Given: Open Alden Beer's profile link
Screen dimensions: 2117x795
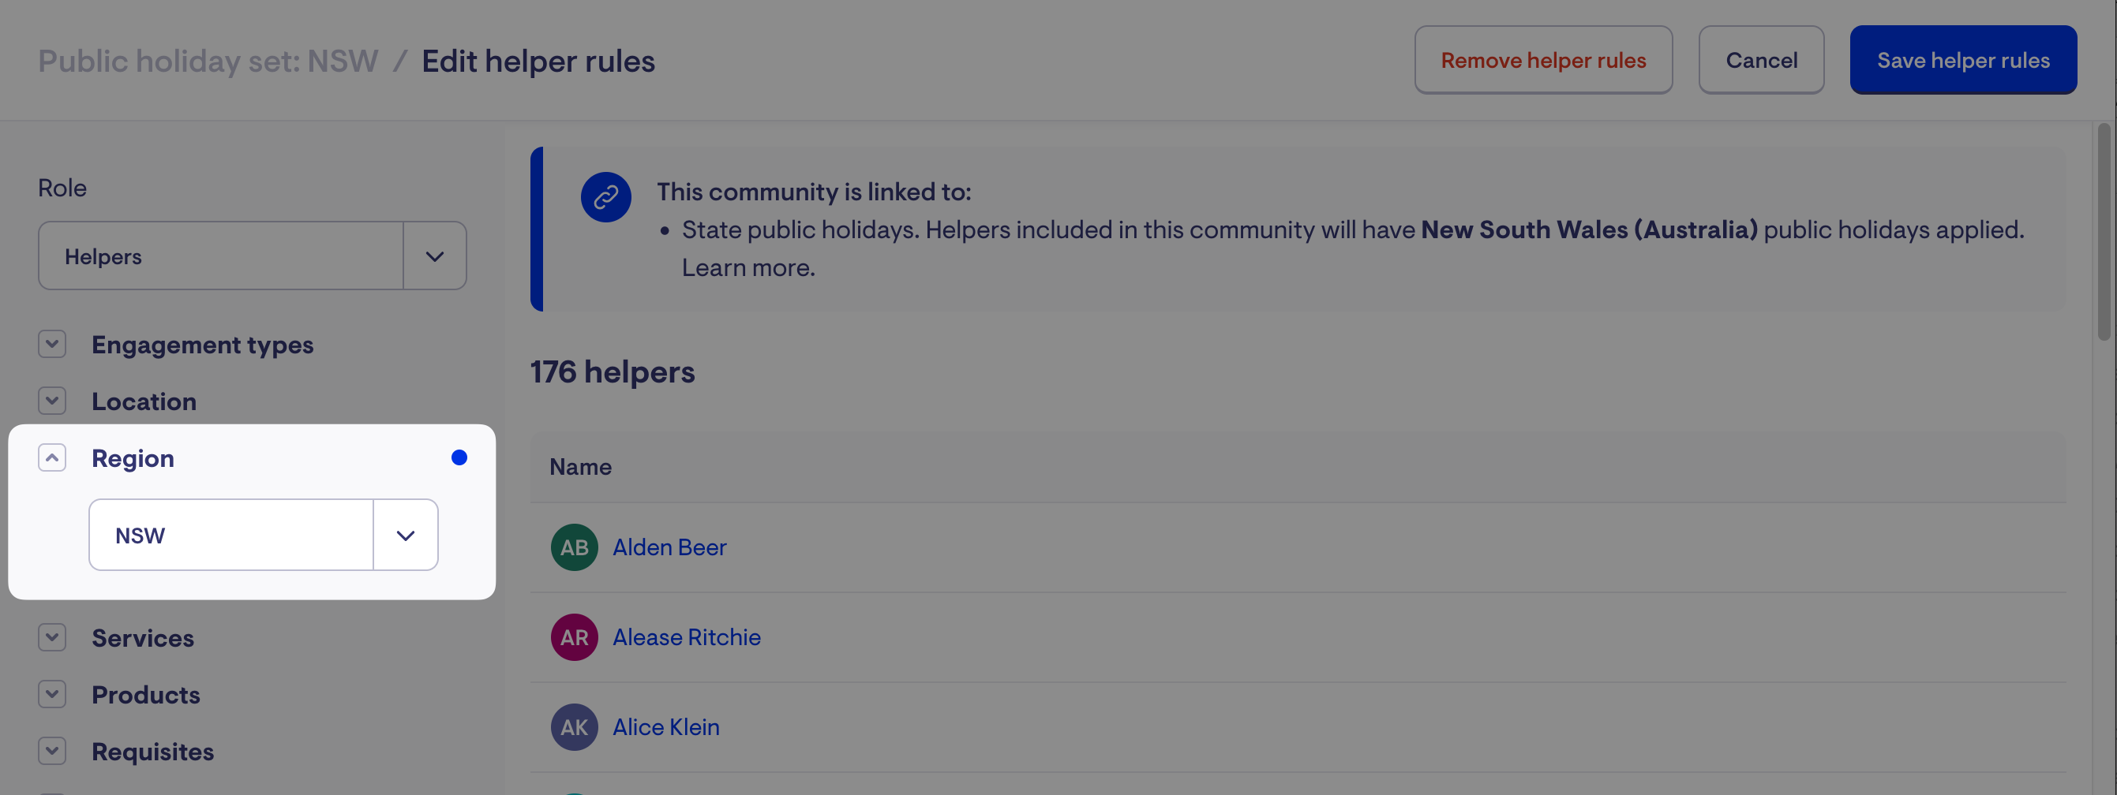Looking at the screenshot, I should point(669,547).
